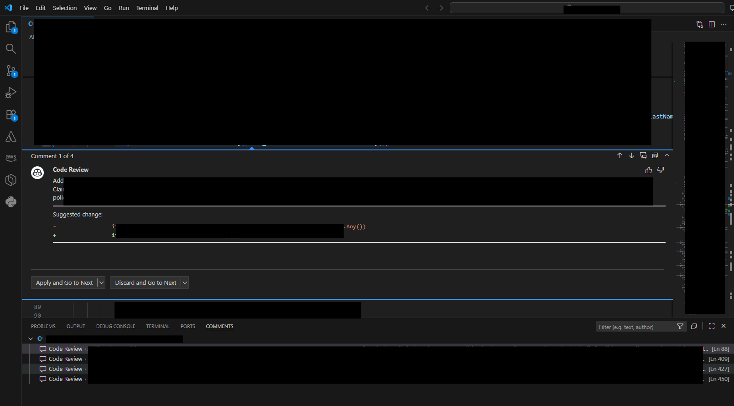Image resolution: width=734 pixels, height=406 pixels.
Task: Switch to the PROBLEMS tab
Action: [x=43, y=326]
